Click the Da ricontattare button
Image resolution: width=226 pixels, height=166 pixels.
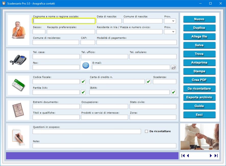199,88
